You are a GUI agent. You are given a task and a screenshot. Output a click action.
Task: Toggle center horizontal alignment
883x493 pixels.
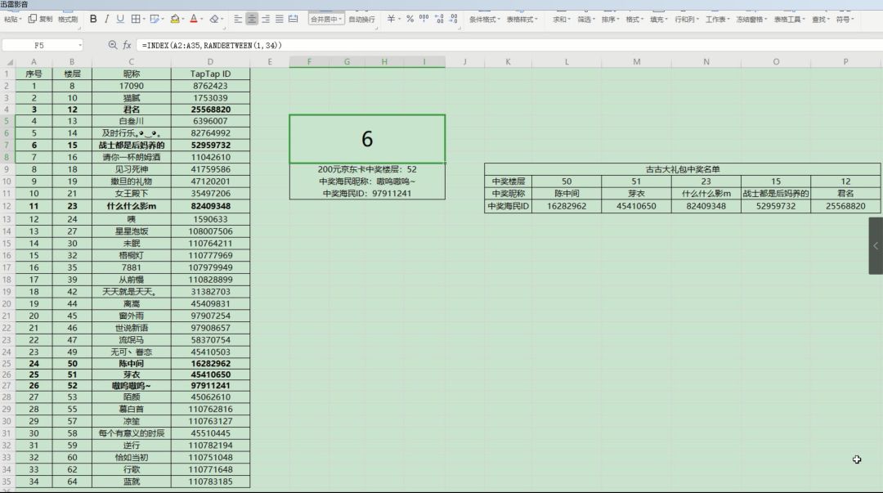(252, 19)
